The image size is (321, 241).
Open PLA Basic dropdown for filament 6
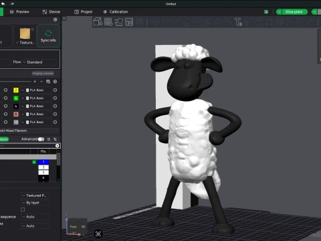(x=36, y=106)
